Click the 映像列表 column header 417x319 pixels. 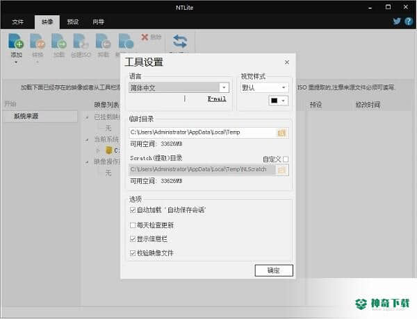[x=106, y=105]
